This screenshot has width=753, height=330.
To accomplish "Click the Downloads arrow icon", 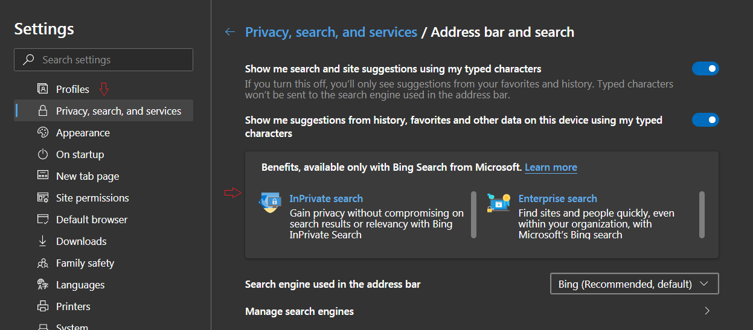I will coord(42,241).
